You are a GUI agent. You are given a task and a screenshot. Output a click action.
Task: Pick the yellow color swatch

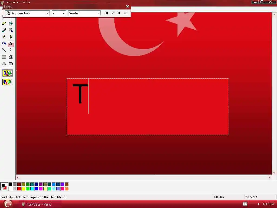(24, 189)
